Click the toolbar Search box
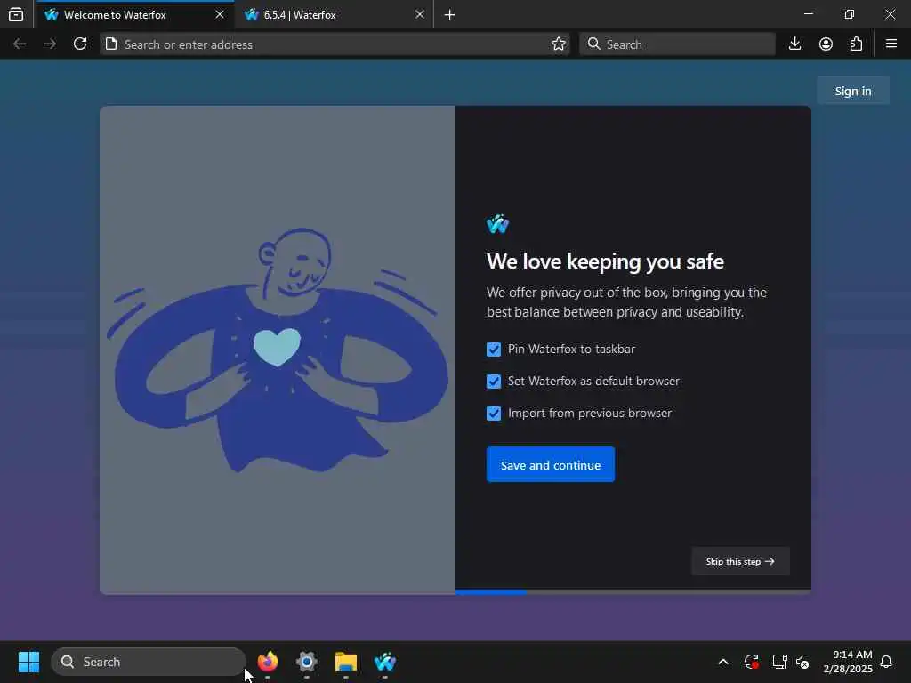Viewport: 911px width, 683px height. coord(677,44)
